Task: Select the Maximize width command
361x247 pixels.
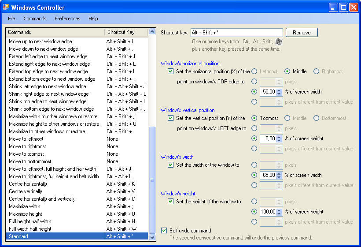Action: coord(77,206)
